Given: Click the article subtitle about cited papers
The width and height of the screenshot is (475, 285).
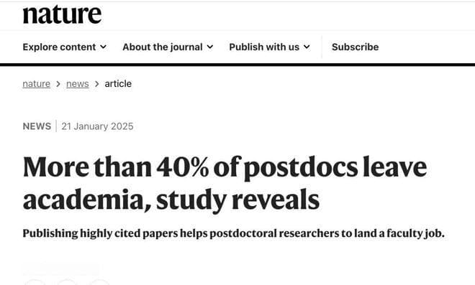Looking at the screenshot, I should point(234,233).
